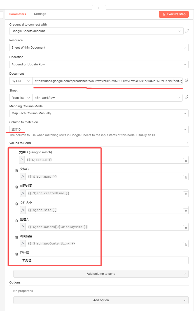This screenshot has height=311, width=194.
Task: Select the Parameters tab
Action: pos(18,14)
